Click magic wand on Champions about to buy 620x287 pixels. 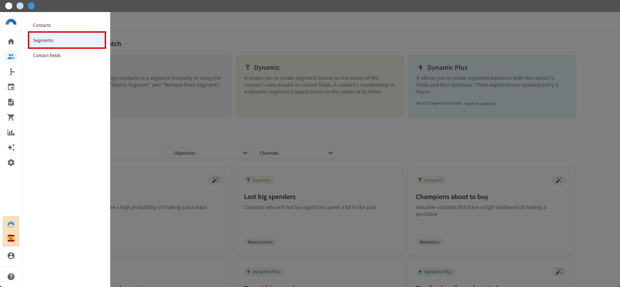coord(559,180)
